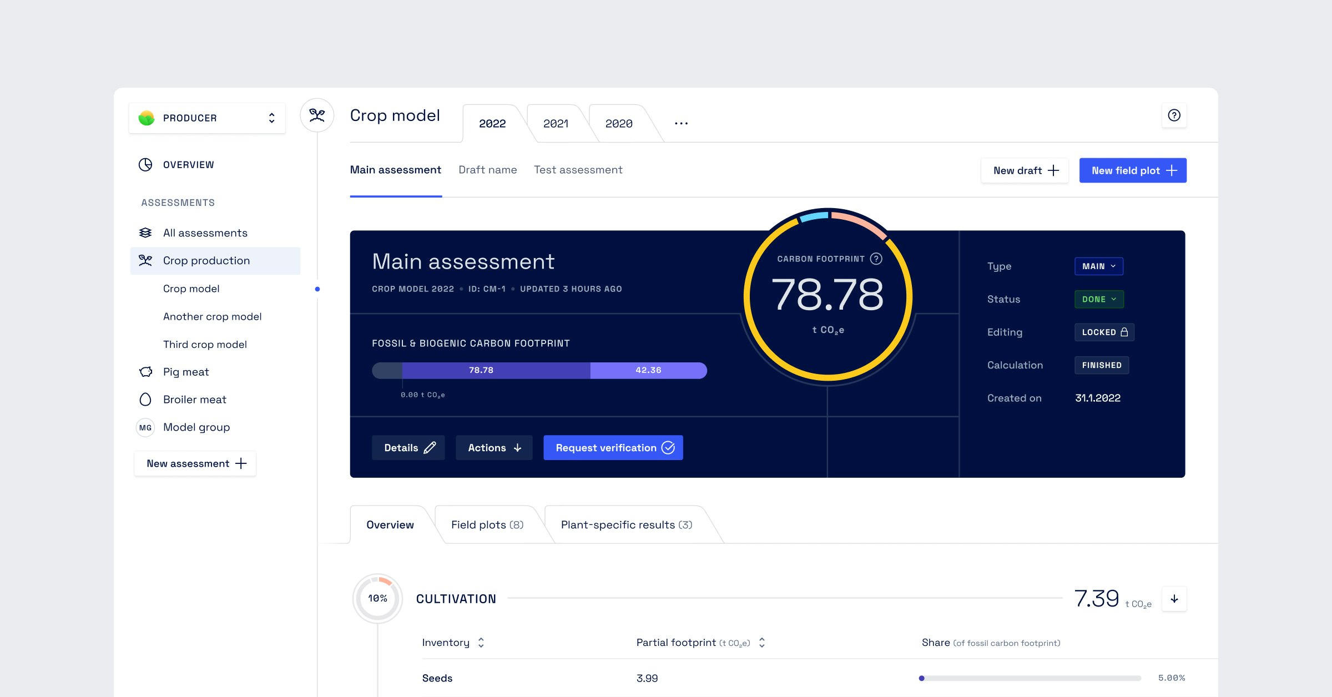This screenshot has width=1332, height=697.
Task: Sort by Partial footprint column
Action: [x=762, y=643]
